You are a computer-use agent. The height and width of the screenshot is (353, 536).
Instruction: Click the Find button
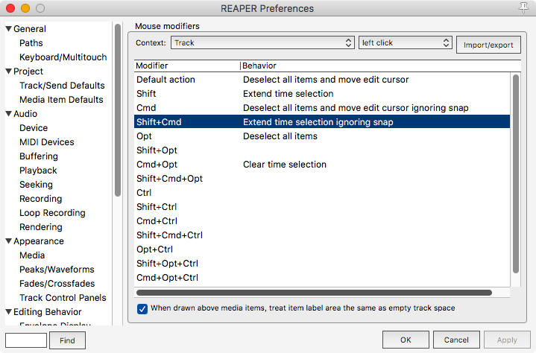pyautogui.click(x=67, y=340)
